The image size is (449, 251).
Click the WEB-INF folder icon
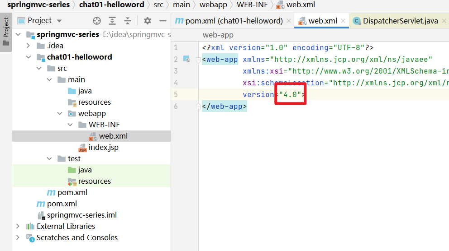82,125
